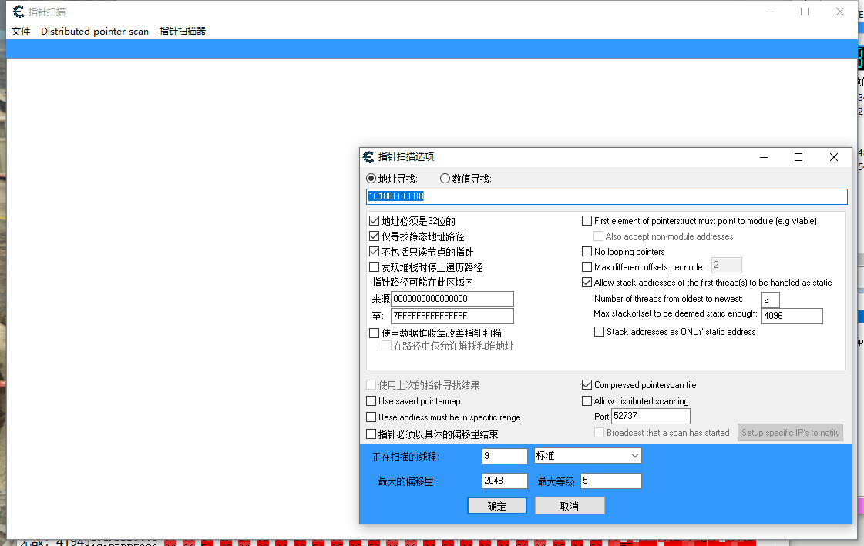The image size is (864, 546).
Task: Check Base address must be in specific range
Action: (x=371, y=417)
